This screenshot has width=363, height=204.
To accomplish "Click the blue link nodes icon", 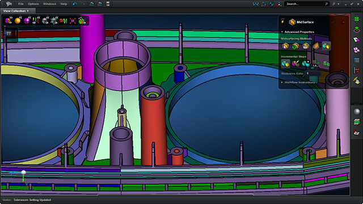I will [x=271, y=4].
